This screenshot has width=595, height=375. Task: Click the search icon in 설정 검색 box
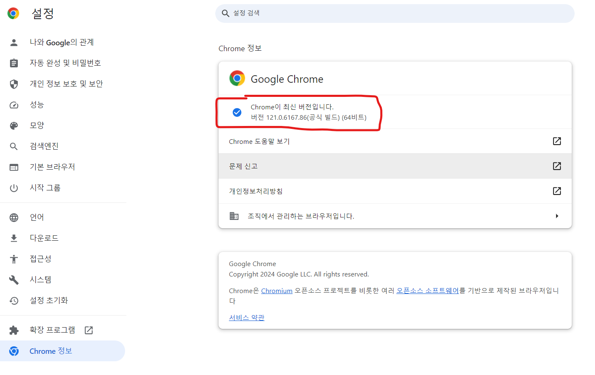coord(225,13)
